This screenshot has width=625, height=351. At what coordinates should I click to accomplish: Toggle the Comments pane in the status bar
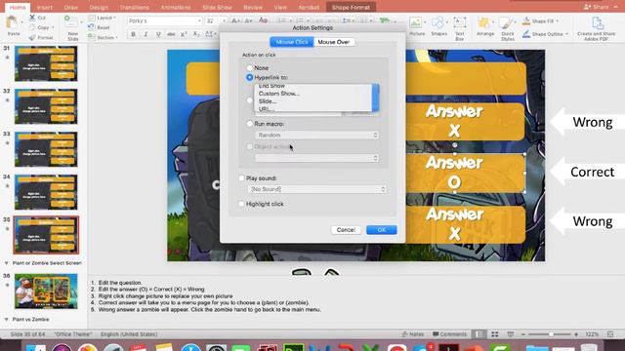(x=449, y=334)
